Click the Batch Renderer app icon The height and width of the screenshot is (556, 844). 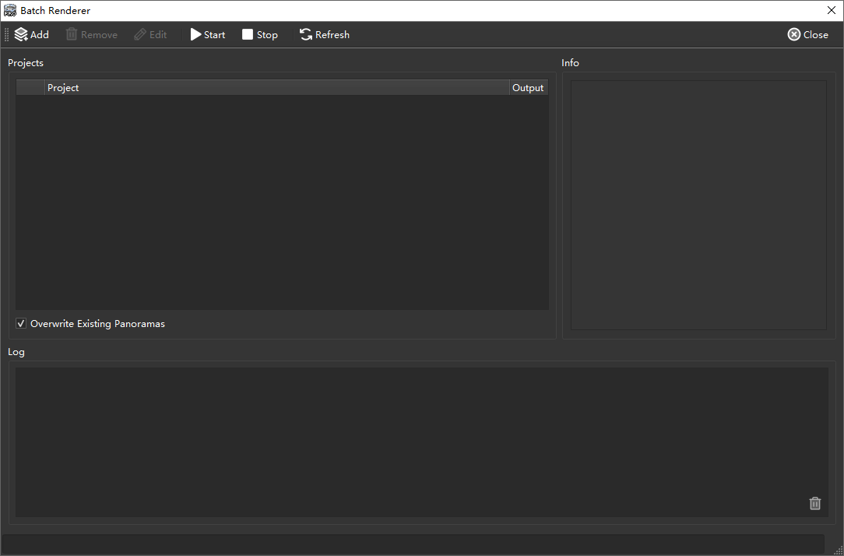tap(9, 10)
